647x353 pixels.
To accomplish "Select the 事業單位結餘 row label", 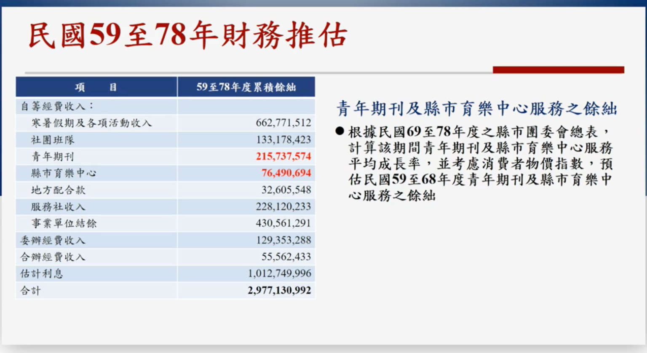I will click(64, 223).
